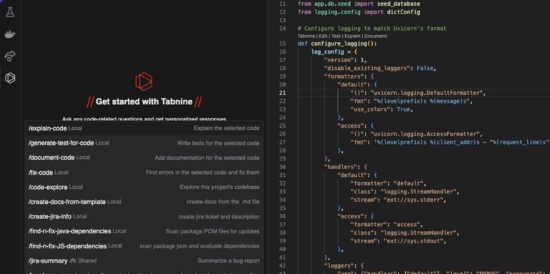
Task: Click "dictConfig" import on line 12
Action: 404,12
